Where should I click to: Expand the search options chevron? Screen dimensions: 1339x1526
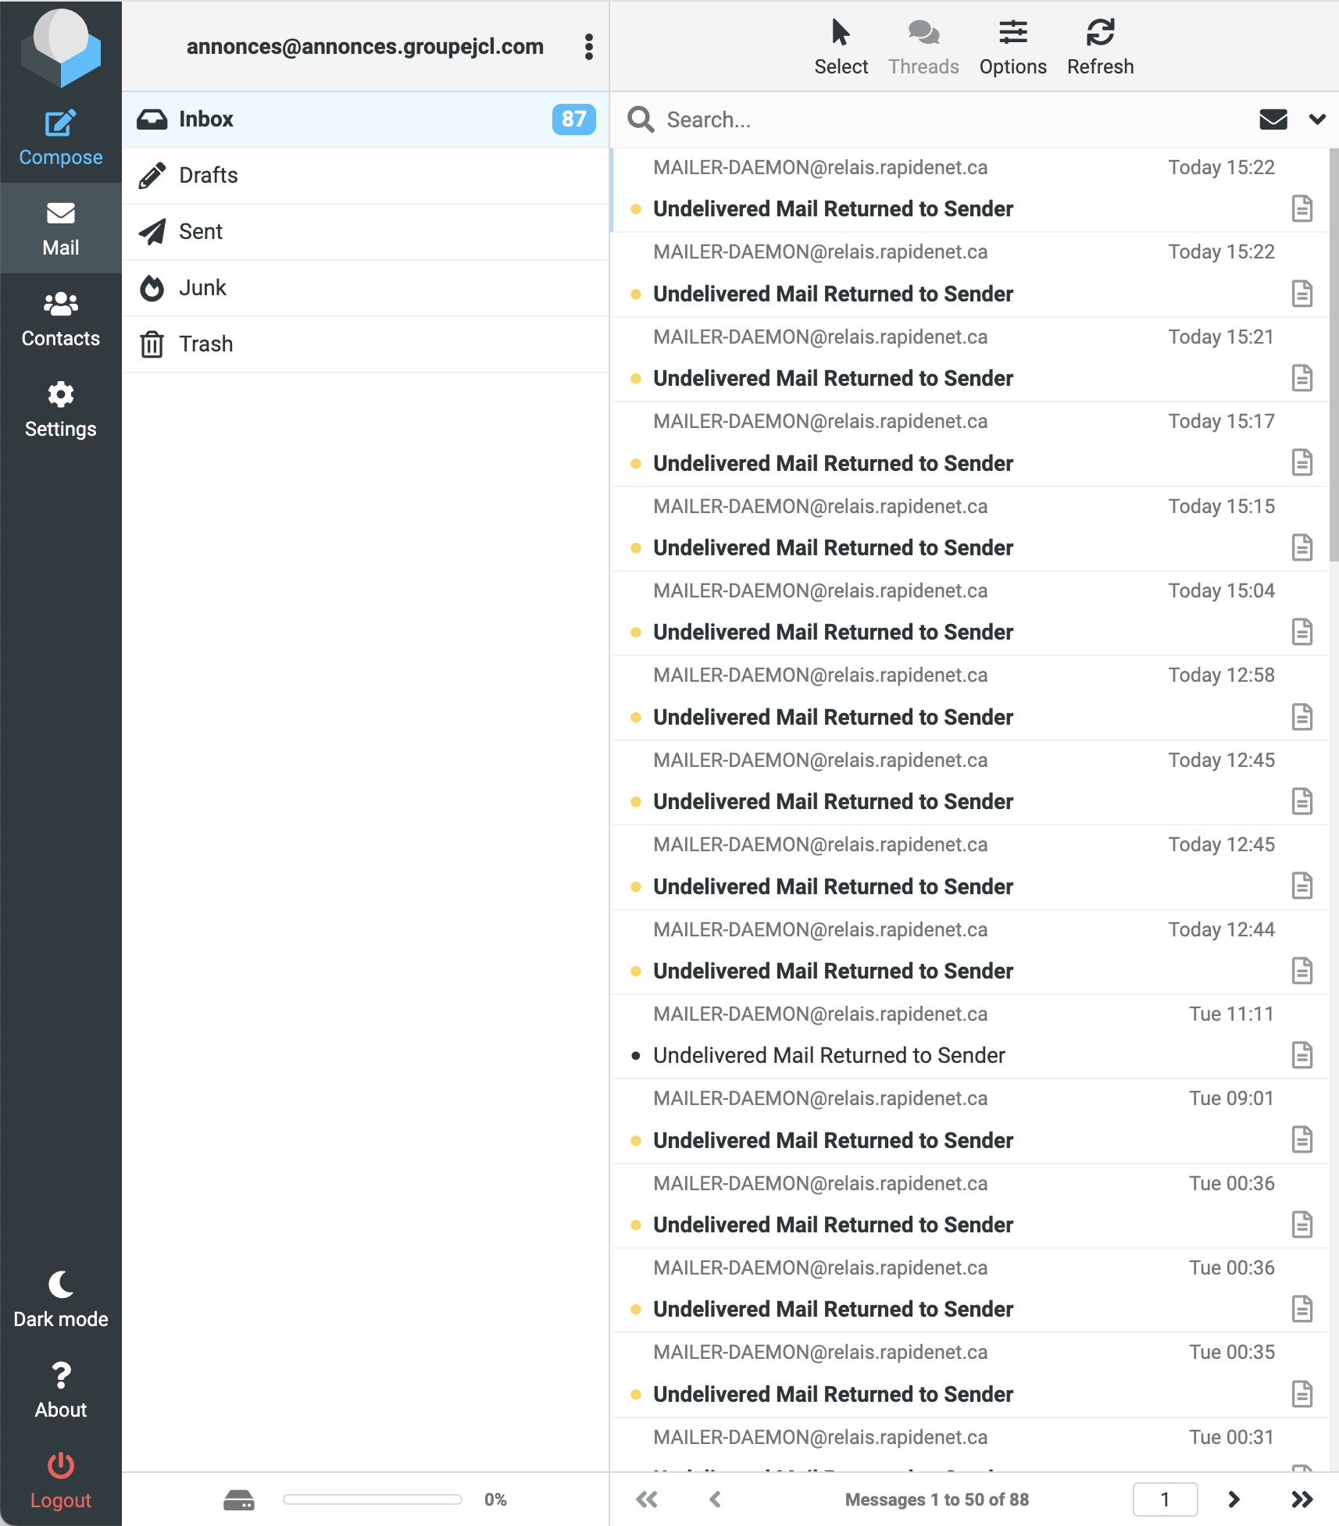click(1317, 119)
